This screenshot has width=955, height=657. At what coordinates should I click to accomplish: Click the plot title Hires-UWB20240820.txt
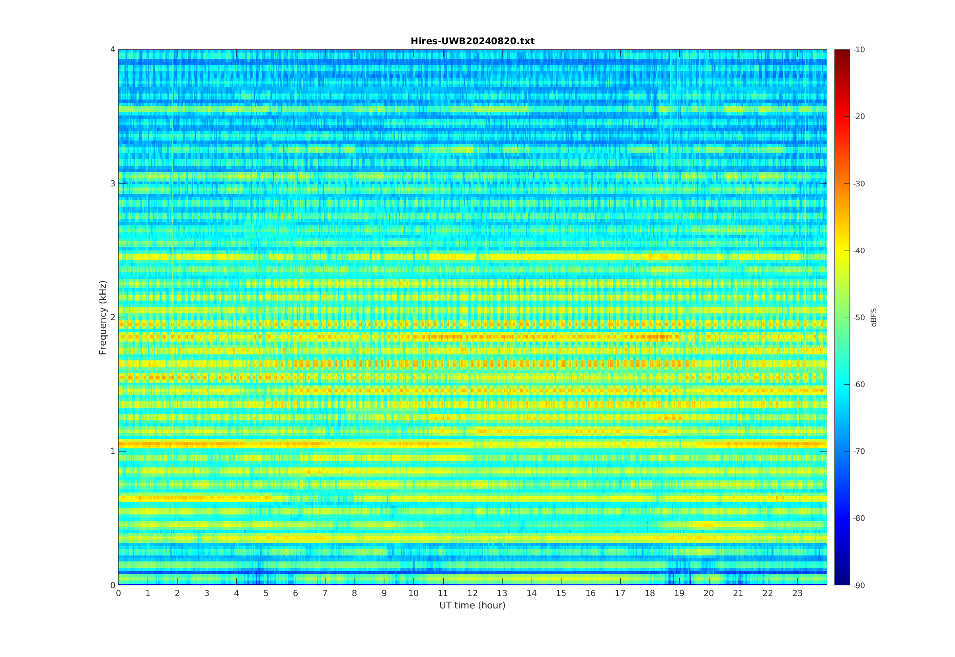472,41
